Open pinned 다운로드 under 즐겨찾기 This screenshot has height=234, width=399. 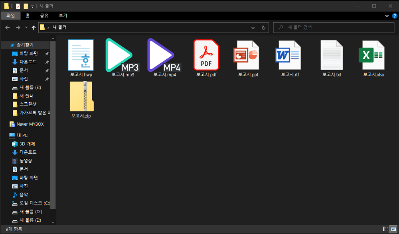[28, 62]
